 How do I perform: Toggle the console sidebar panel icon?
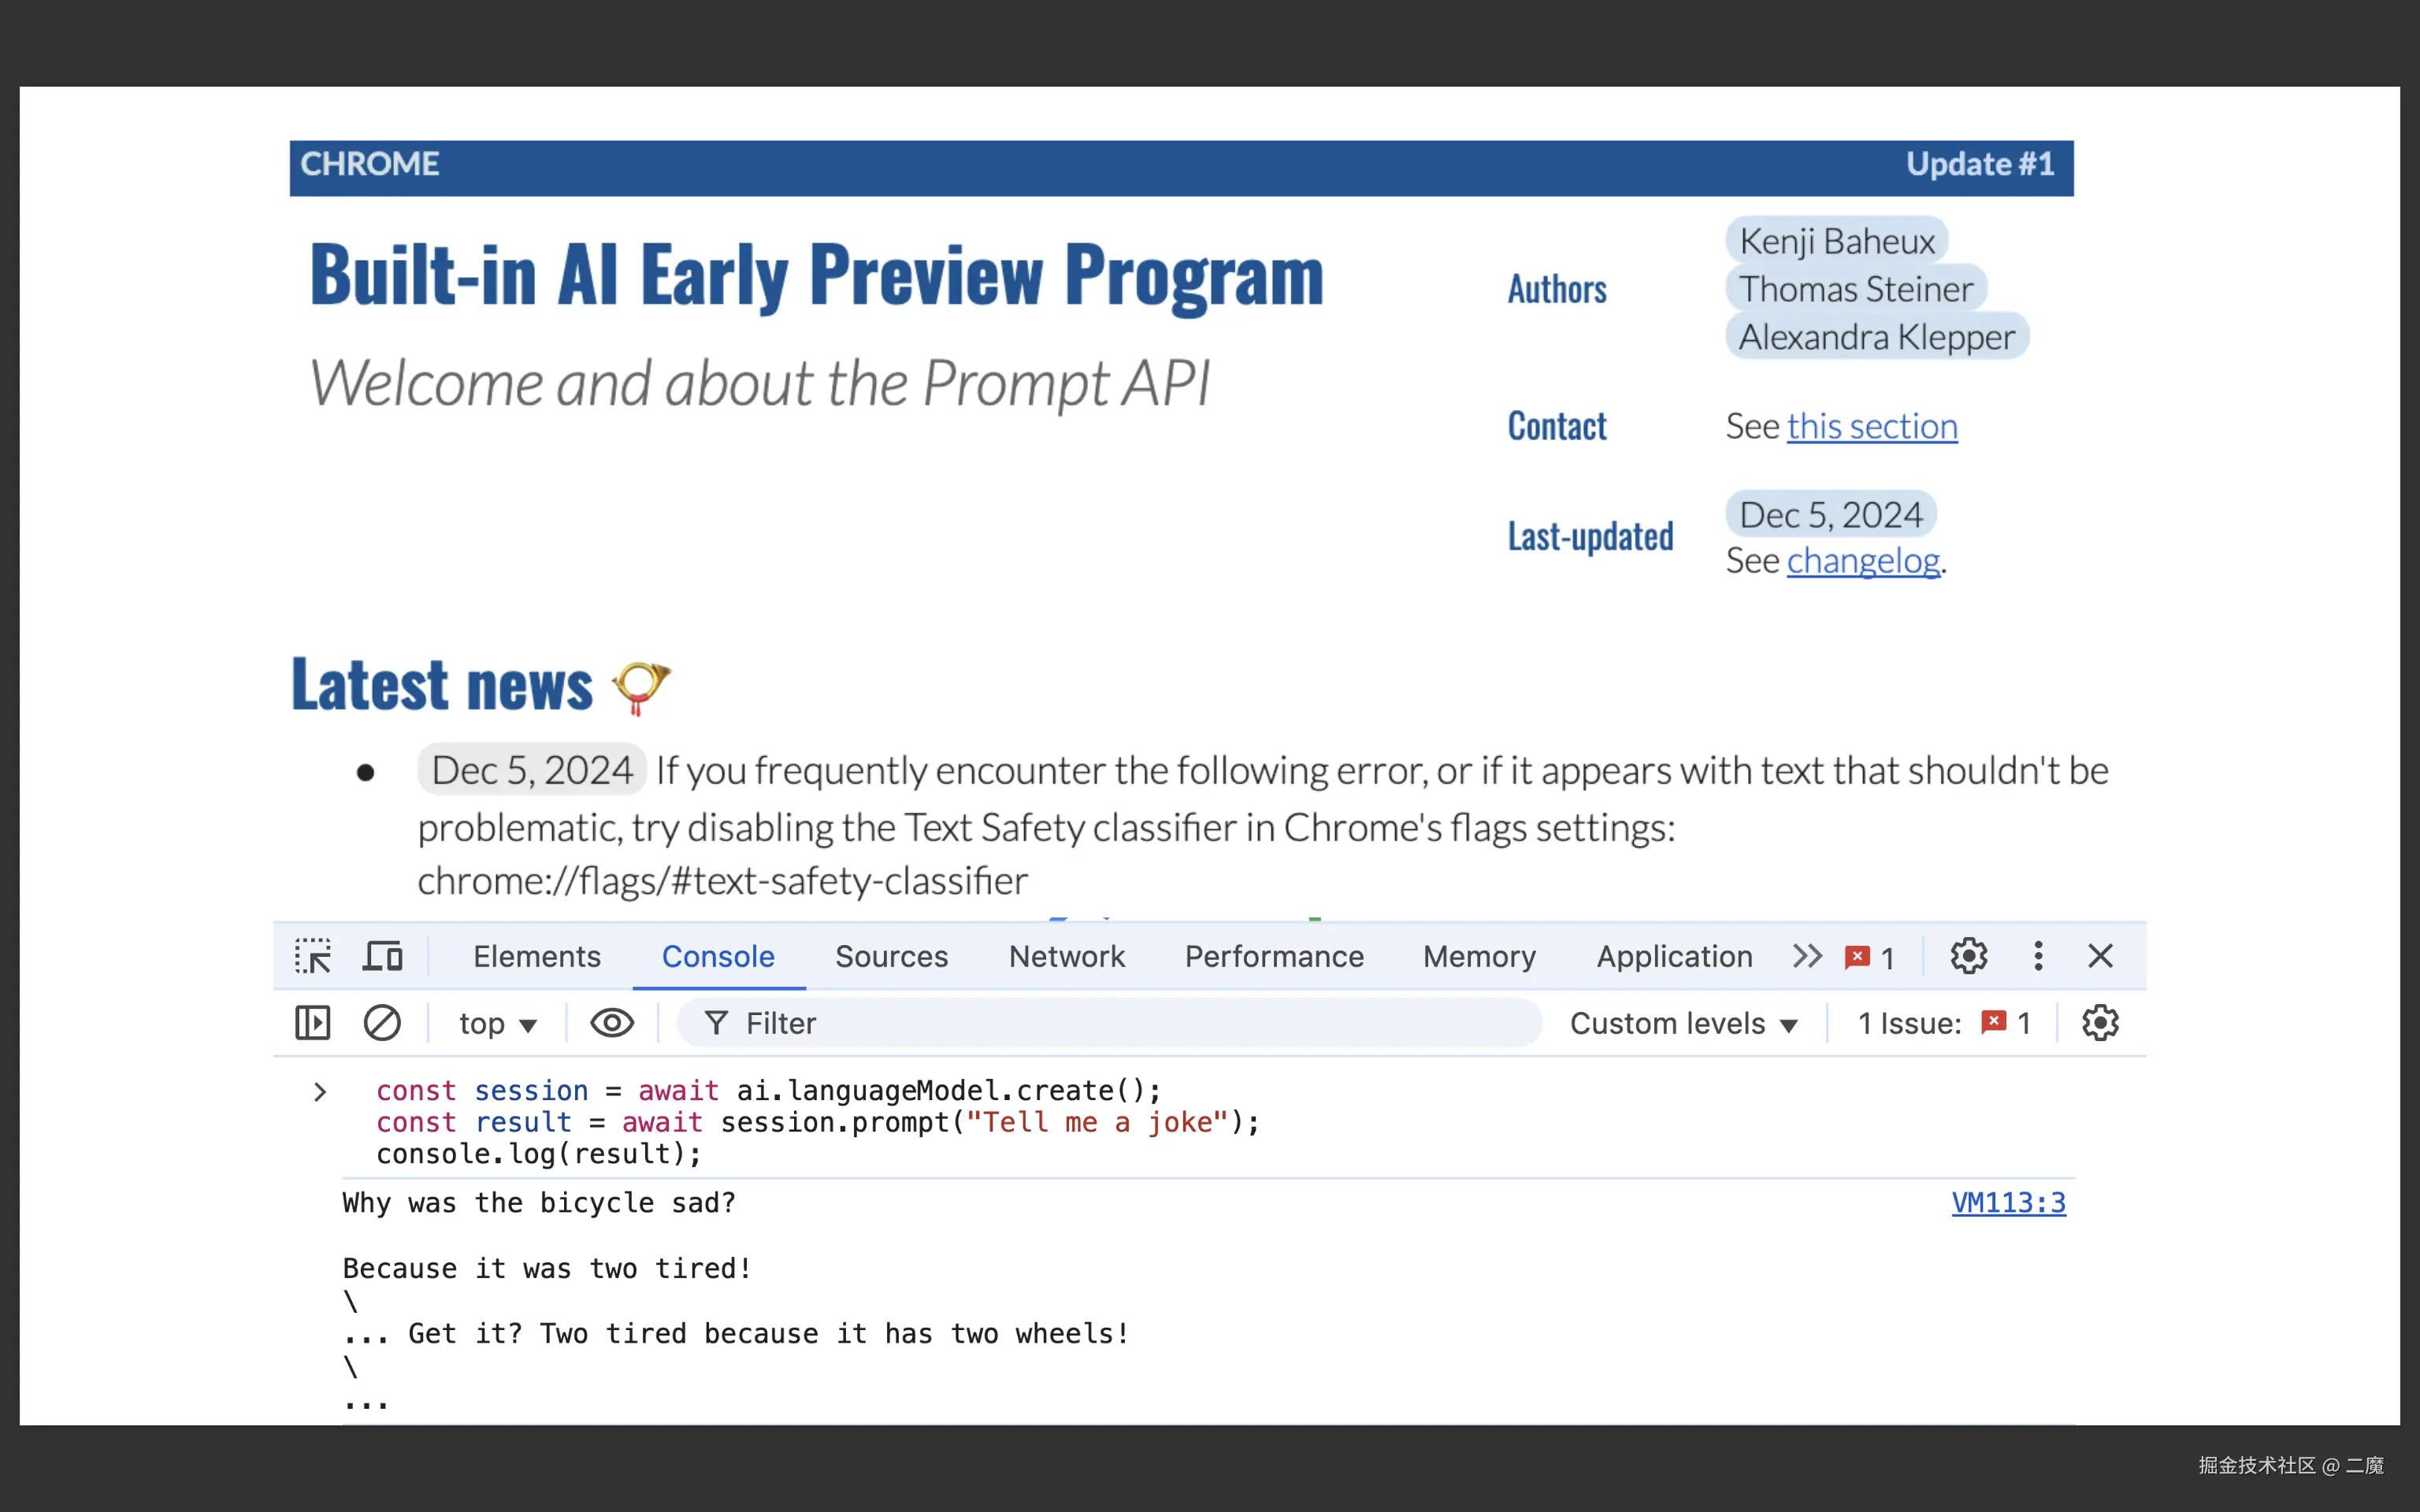(x=310, y=1021)
